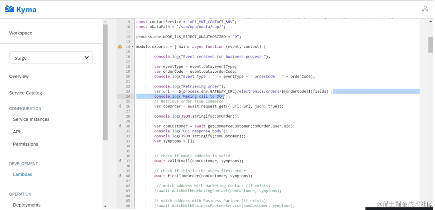Click commented matchWithBusinessPartnerService line
The image size is (435, 210).
[225, 205]
